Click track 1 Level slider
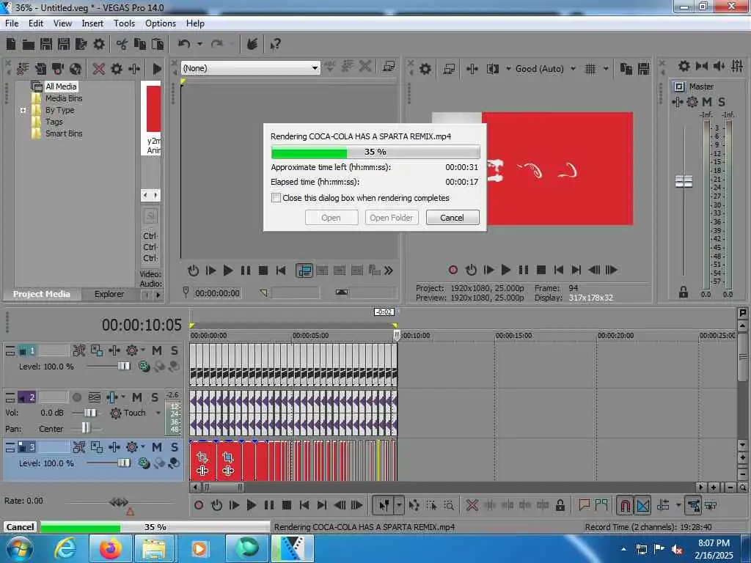Viewport: 751px width, 563px height. pos(123,367)
